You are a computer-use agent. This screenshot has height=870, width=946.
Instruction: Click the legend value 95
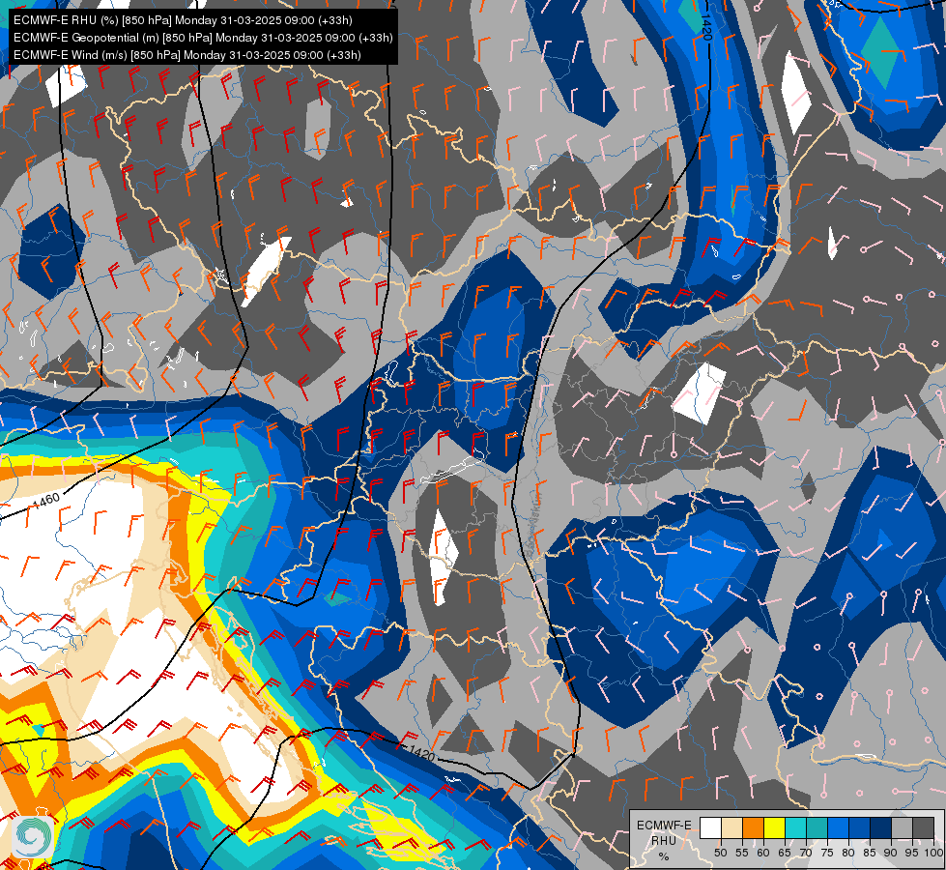912,853
